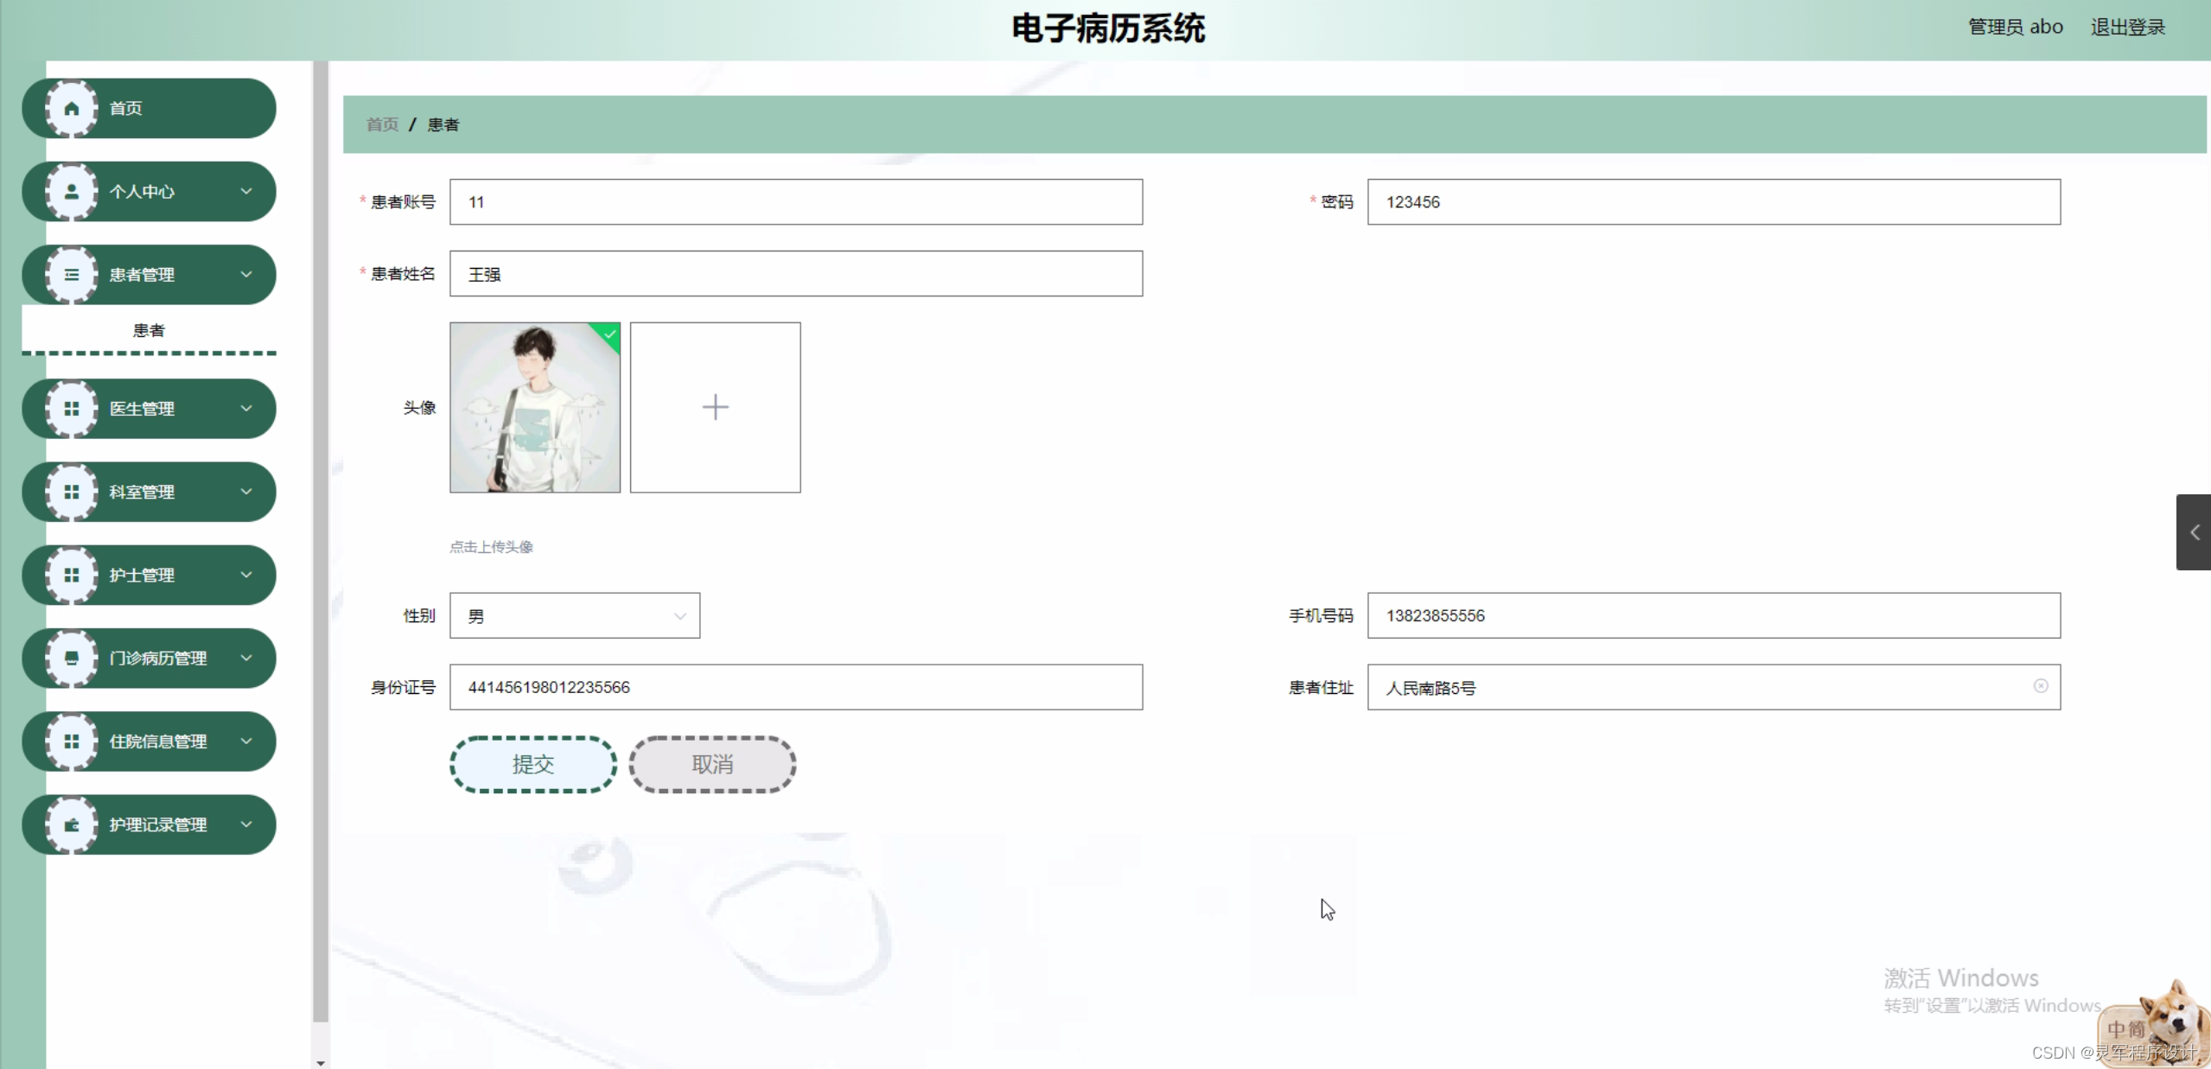Click the grid icon beside 医生管理
Viewport: 2211px width, 1069px height.
pyautogui.click(x=72, y=409)
